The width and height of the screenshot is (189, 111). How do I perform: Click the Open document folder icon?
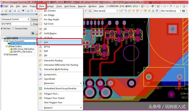[6, 11]
